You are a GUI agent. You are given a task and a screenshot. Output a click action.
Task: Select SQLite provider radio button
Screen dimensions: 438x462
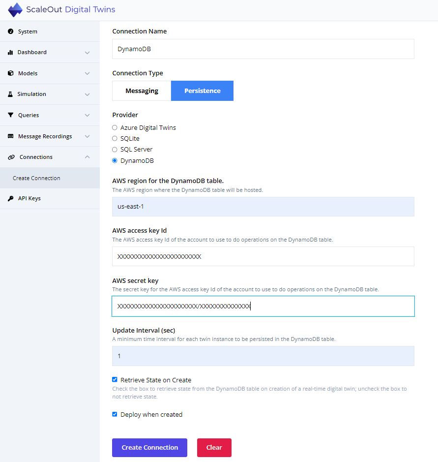click(x=115, y=138)
